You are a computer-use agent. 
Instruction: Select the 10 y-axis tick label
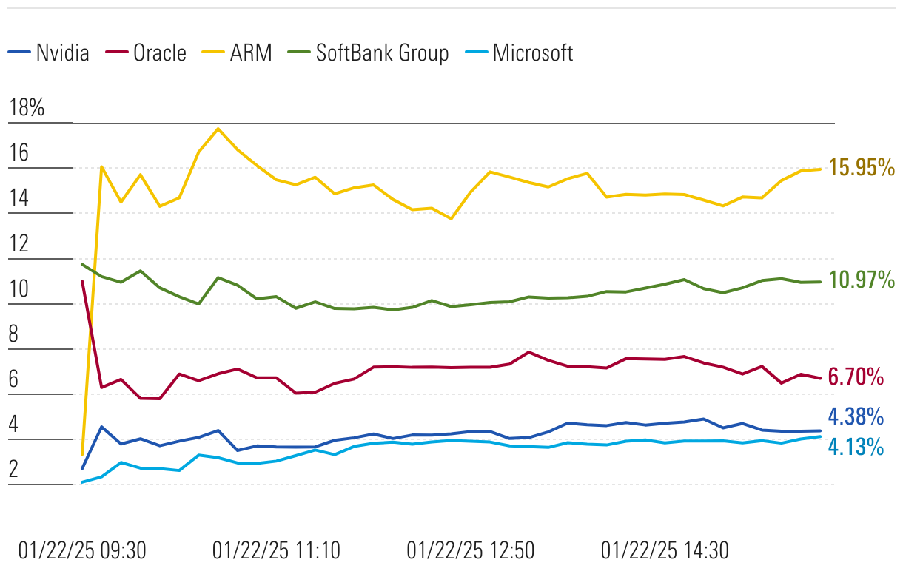[x=19, y=290]
